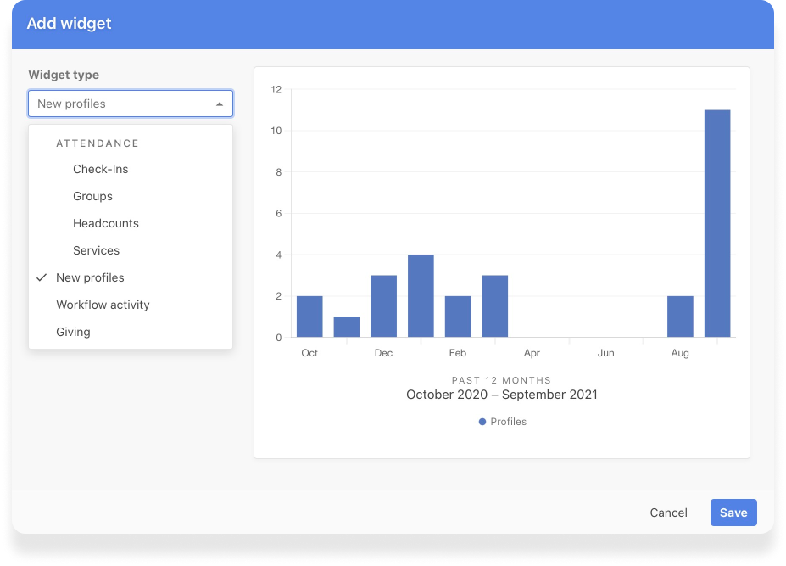Click the checkmark beside New profiles

point(42,277)
